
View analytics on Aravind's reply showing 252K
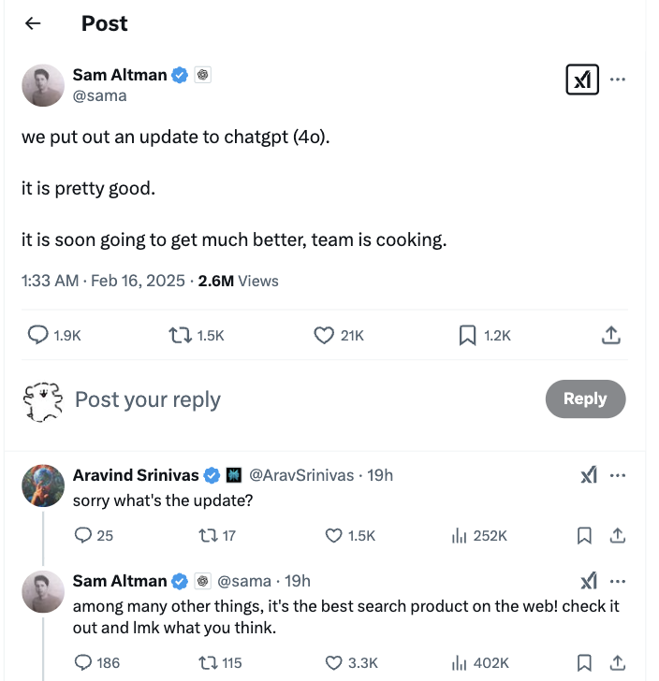pyautogui.click(x=460, y=535)
